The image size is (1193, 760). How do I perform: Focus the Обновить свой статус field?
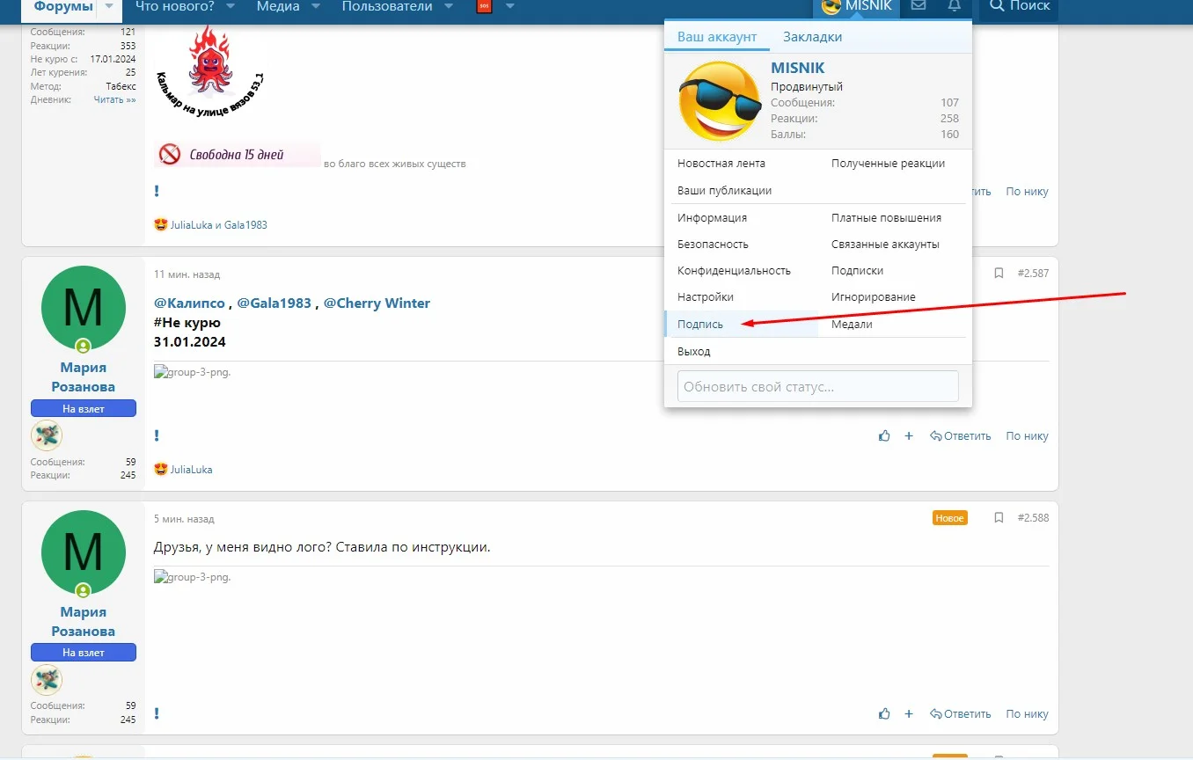(817, 386)
